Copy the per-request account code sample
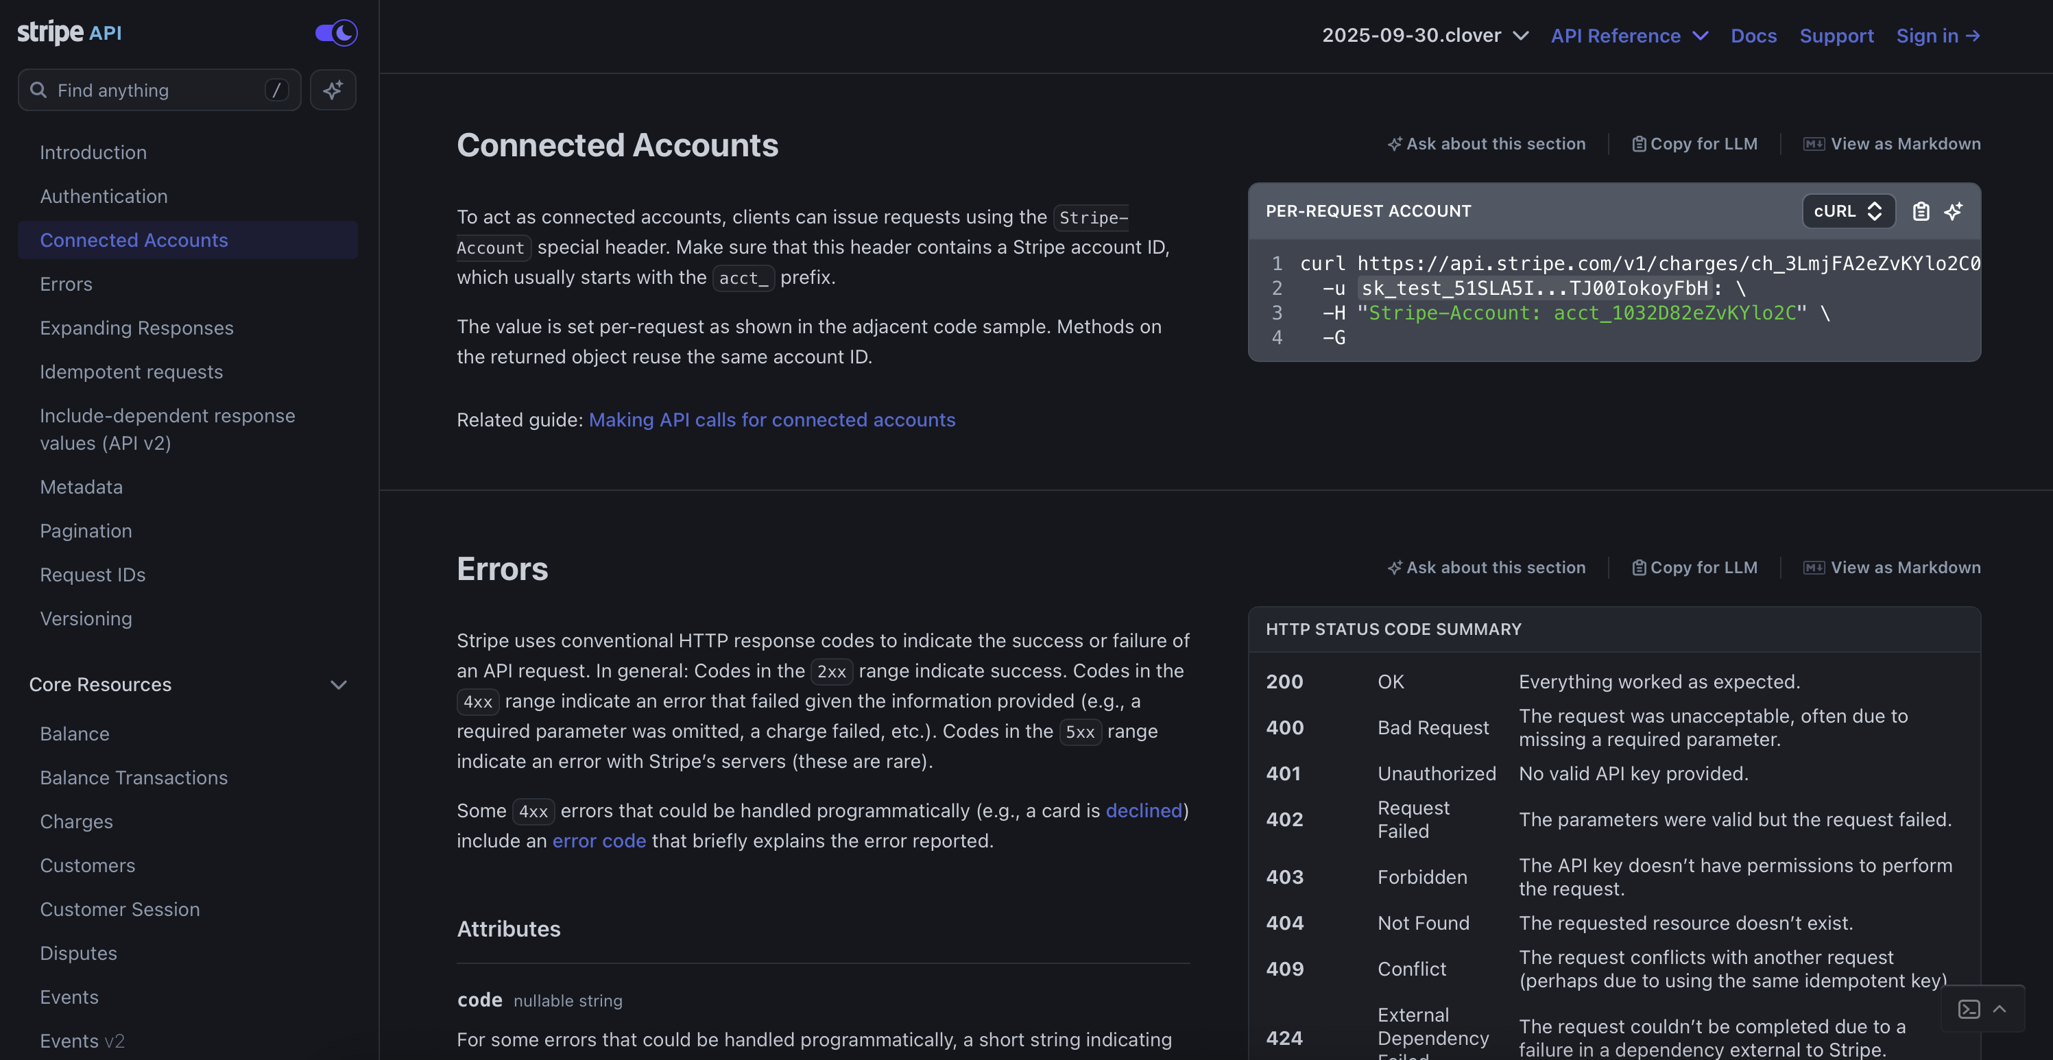The image size is (2053, 1060). [1921, 211]
